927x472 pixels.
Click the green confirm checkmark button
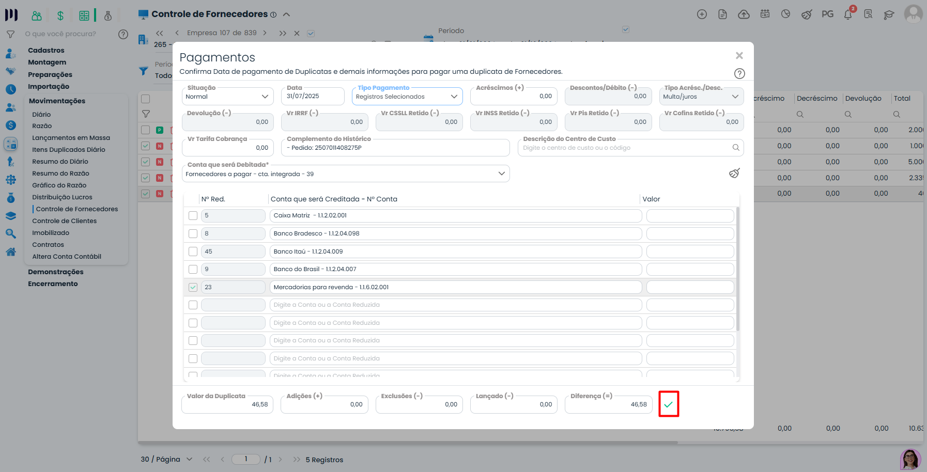(x=668, y=404)
